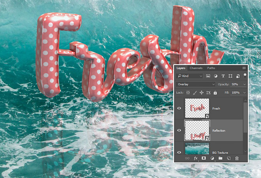Image resolution: width=261 pixels, height=178 pixels.
Task: Hide the Fresh layer
Action: (179, 108)
